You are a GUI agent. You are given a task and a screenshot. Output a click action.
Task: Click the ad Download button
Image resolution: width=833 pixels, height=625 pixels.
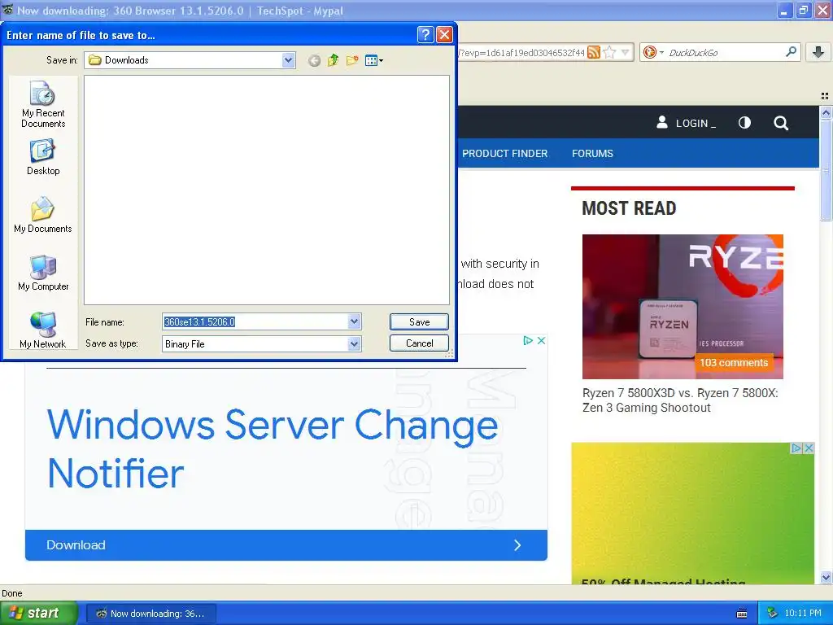pos(286,544)
